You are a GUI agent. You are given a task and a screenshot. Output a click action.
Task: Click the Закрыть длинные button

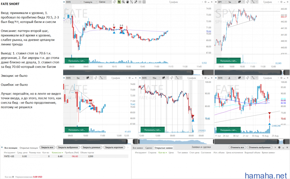[x=91, y=147]
